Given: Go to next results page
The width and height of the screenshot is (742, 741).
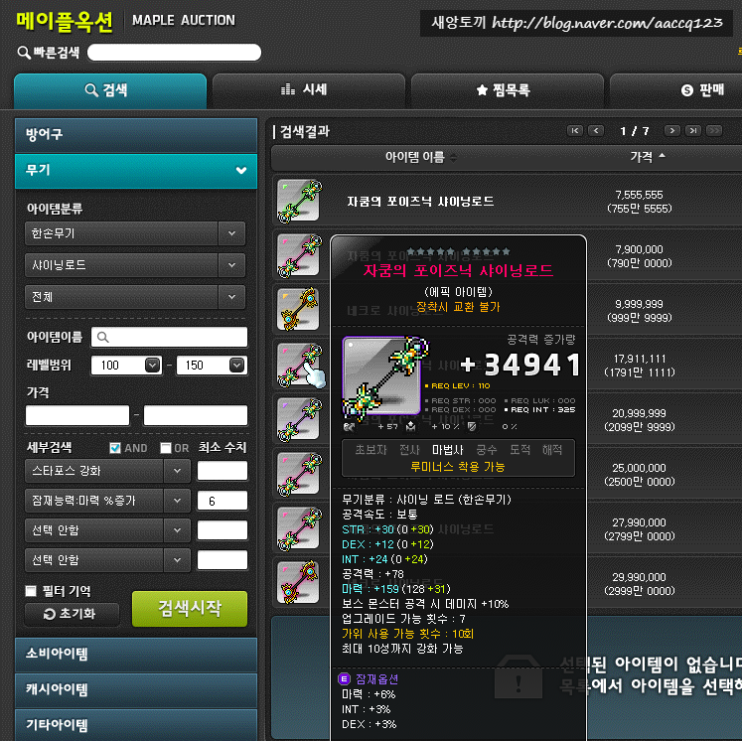Looking at the screenshot, I should [x=671, y=130].
